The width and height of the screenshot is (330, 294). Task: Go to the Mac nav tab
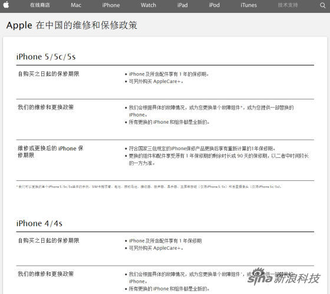coord(76,5)
